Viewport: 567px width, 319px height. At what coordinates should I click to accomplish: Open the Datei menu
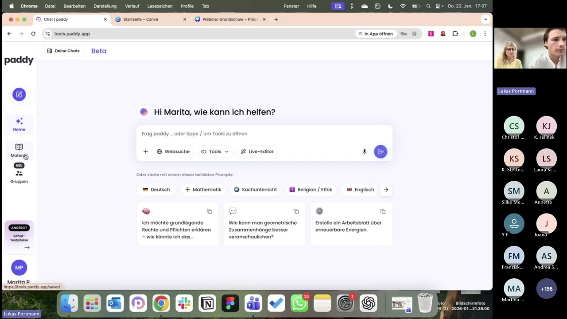[50, 6]
